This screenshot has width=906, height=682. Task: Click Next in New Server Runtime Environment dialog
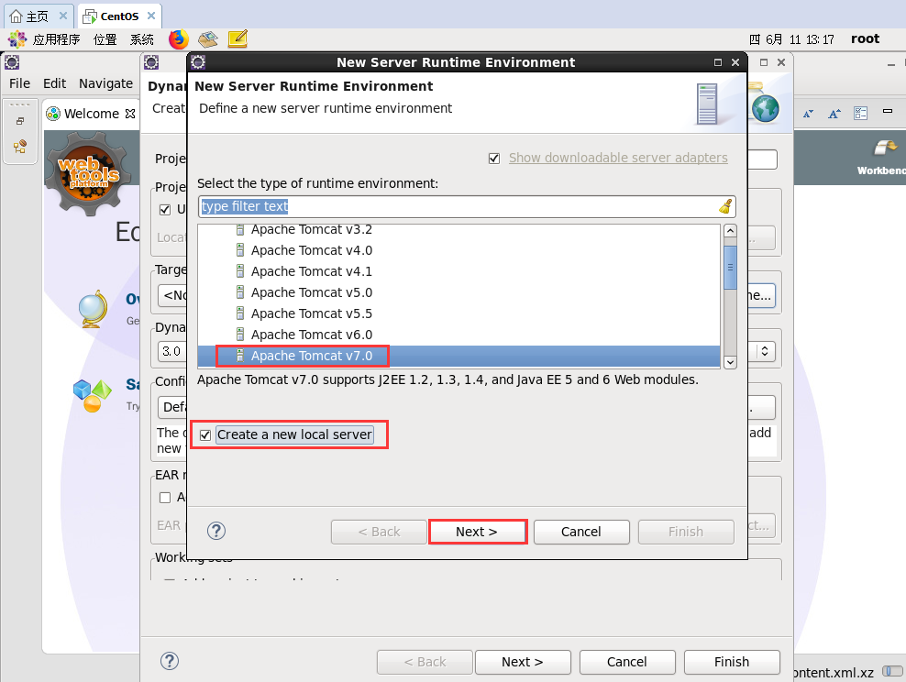pos(477,532)
